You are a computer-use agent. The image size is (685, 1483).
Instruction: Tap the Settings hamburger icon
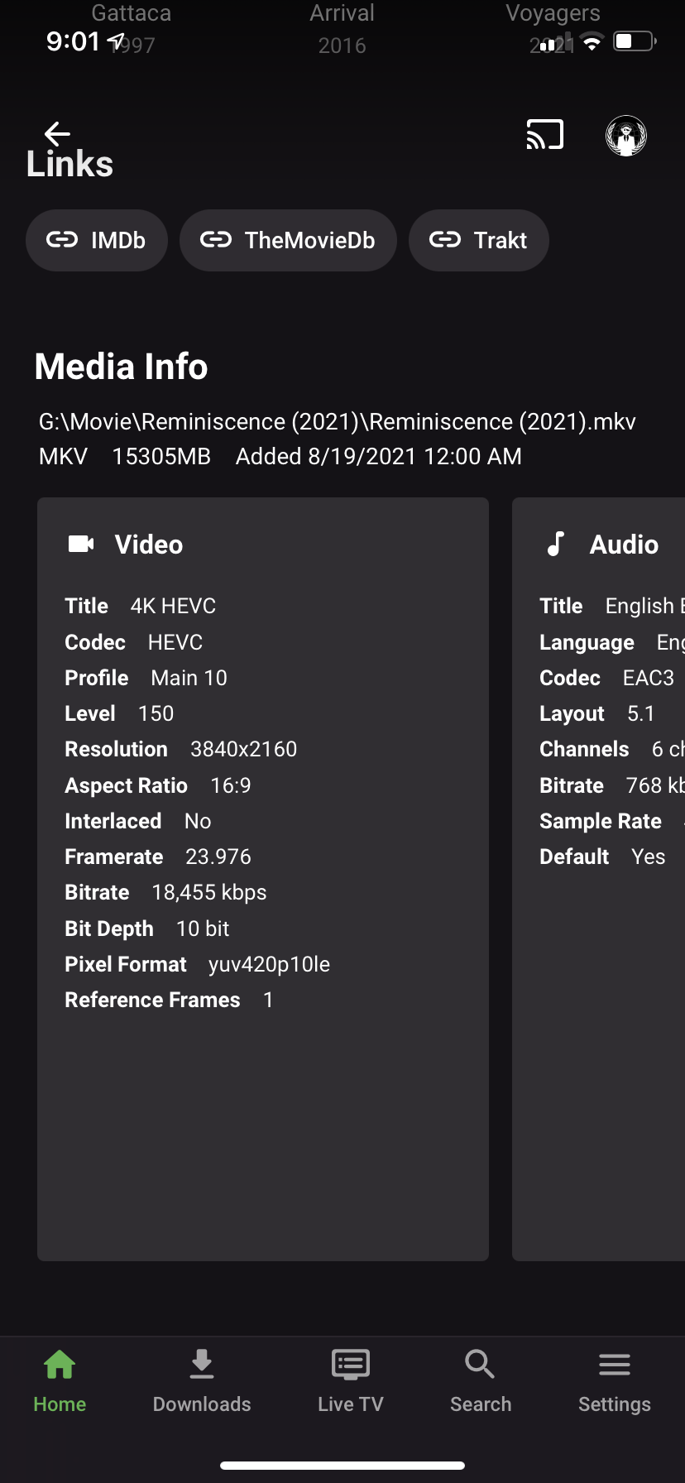click(615, 1364)
